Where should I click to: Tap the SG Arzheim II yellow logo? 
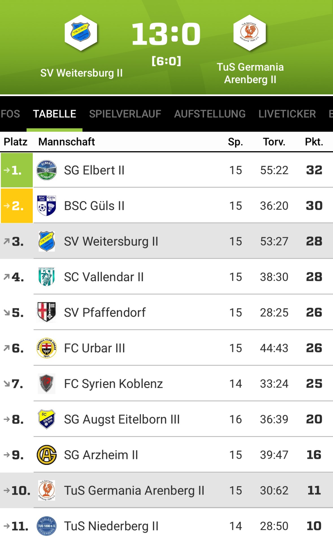(x=47, y=455)
